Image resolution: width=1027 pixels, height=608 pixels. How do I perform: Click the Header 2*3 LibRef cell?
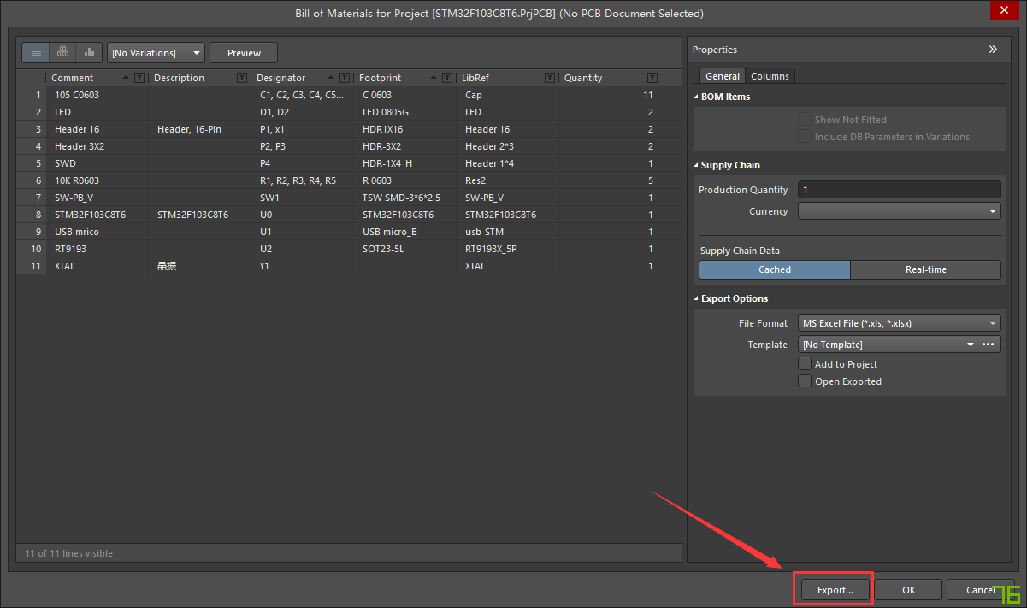point(508,146)
